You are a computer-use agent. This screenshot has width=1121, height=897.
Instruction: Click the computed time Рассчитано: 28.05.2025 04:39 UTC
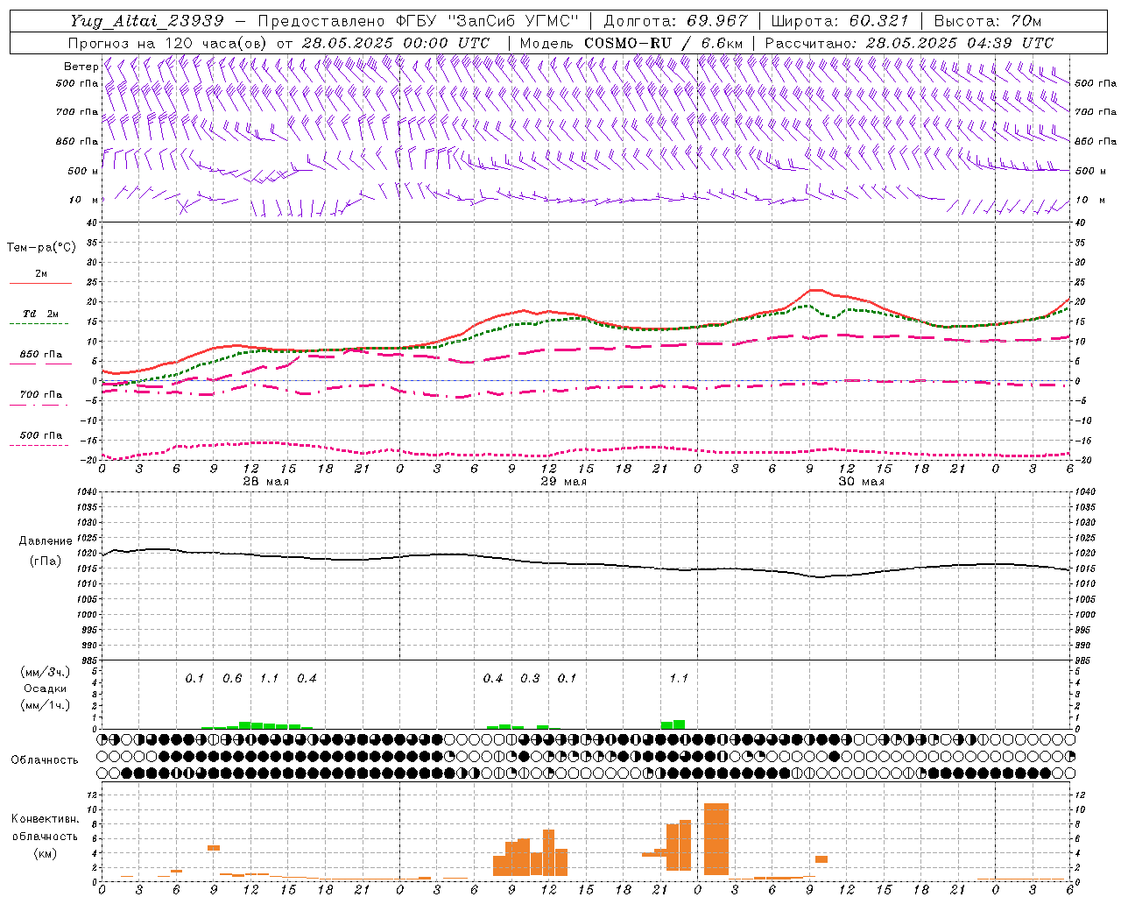(x=909, y=43)
